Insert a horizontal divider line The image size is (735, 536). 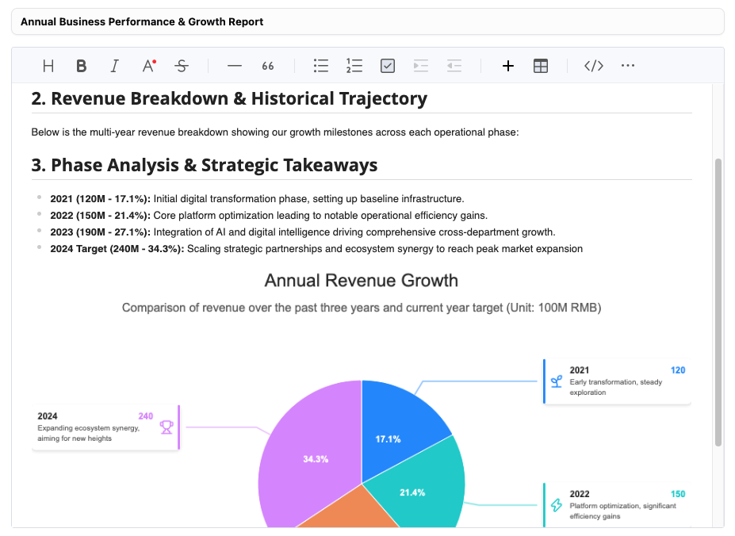tap(235, 66)
